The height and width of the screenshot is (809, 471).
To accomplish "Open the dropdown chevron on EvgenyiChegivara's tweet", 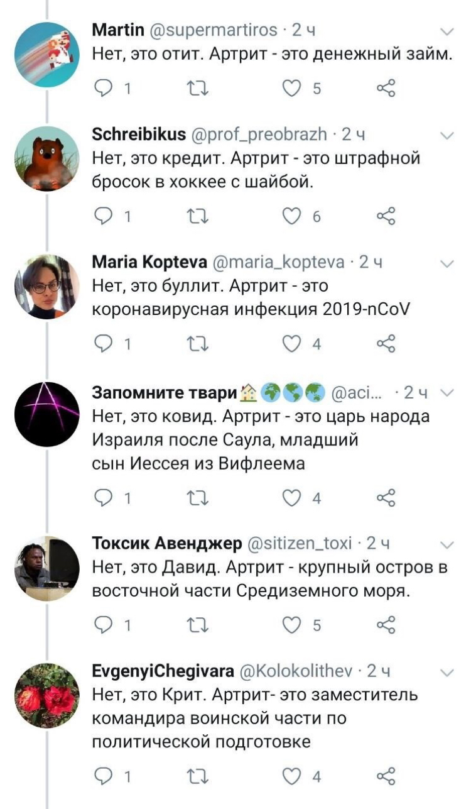I will [x=448, y=673].
